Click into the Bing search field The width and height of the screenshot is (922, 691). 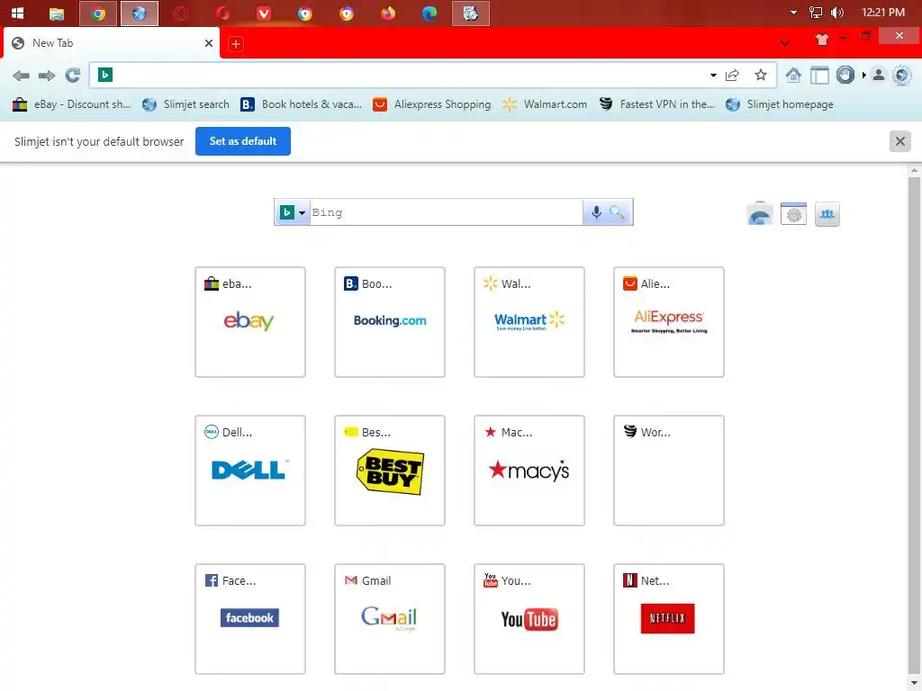coord(447,212)
